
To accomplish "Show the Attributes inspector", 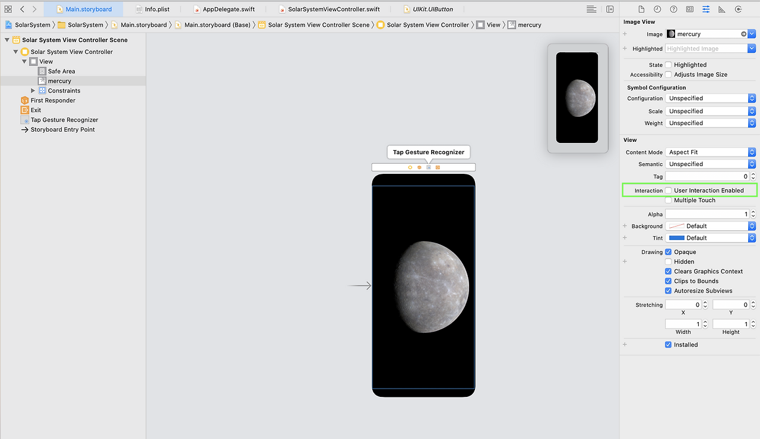I will click(706, 9).
